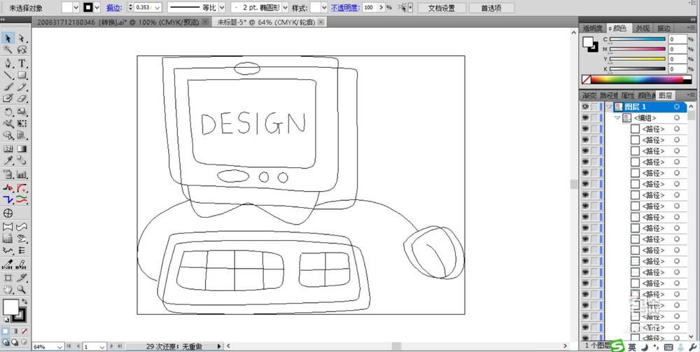Select the Scale tool
The height and width of the screenshot is (352, 700).
coord(22,111)
